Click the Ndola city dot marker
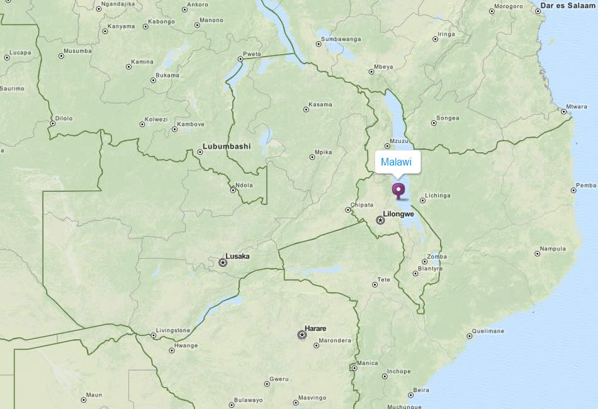The image size is (598, 409). click(233, 190)
